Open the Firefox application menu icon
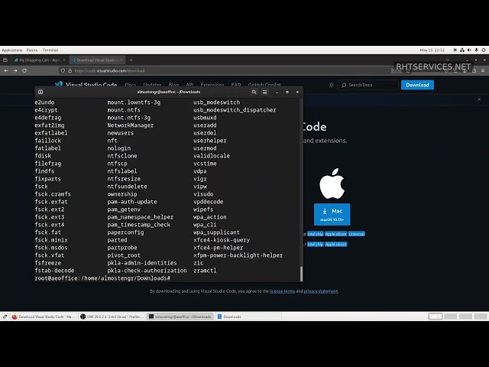This screenshot has width=489, height=367. [x=483, y=71]
